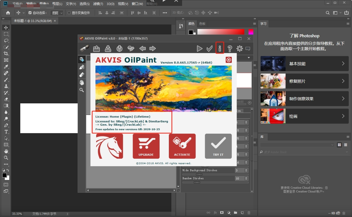
Task: Select the AKVIS zoom magnifier tool
Action: pos(81,90)
